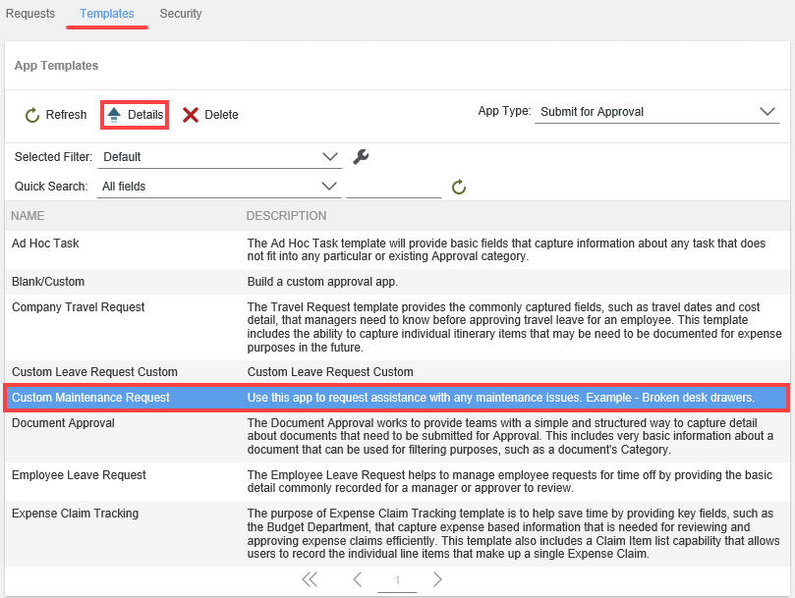Switch to the Security tab
Screen dimensions: 795x598
tap(181, 14)
